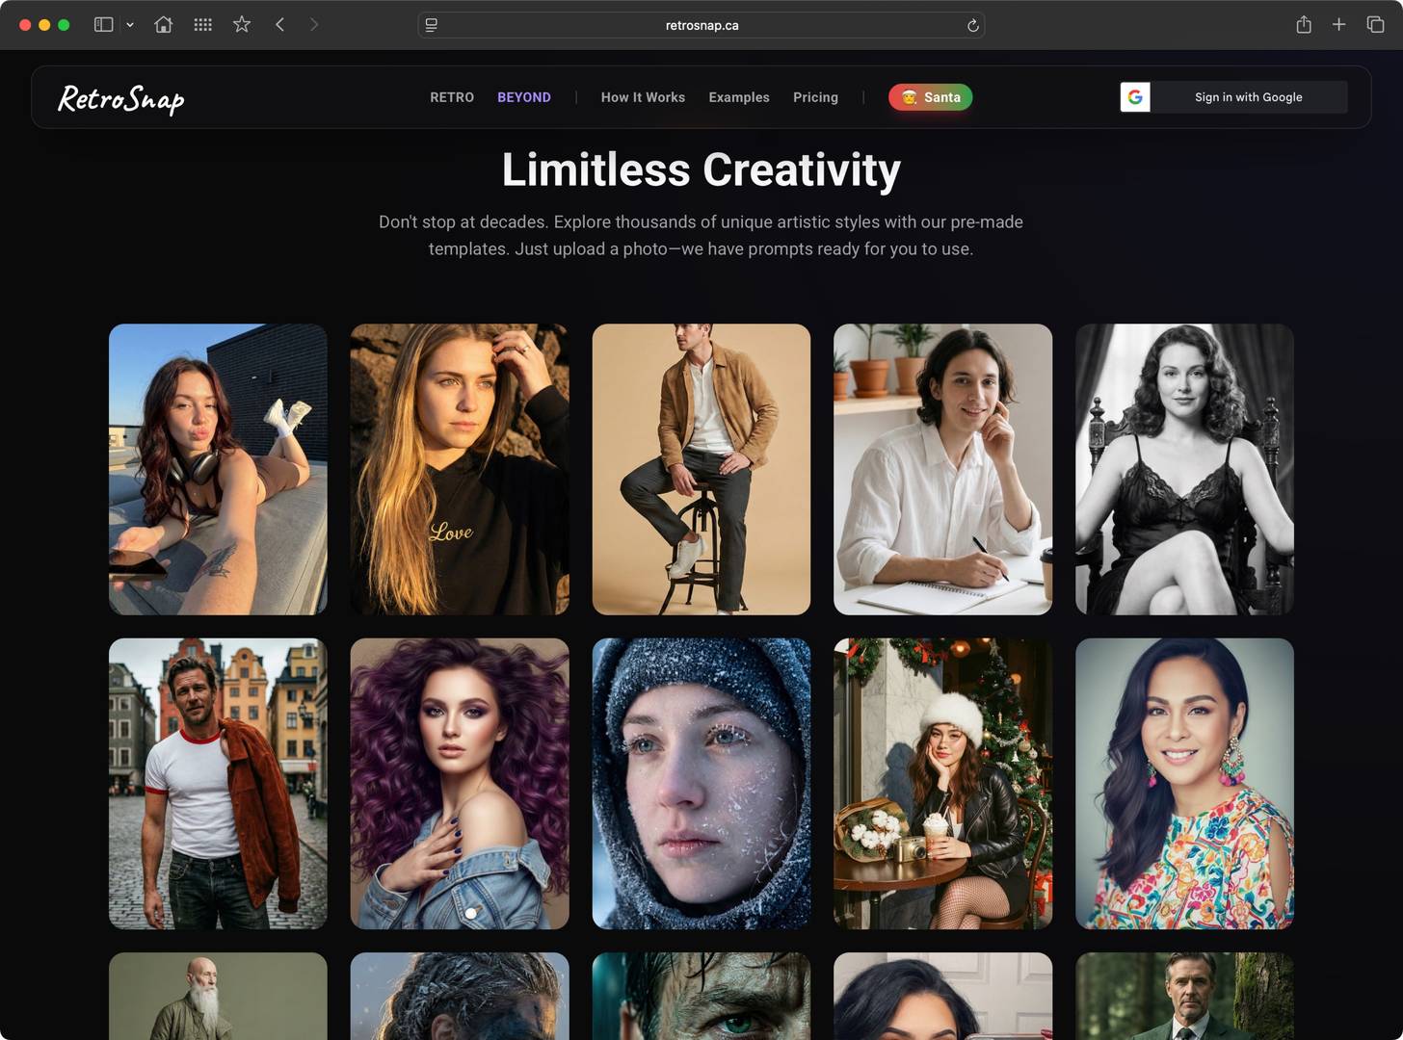
Task: Select the rooftop selfie with headphones thumbnail
Action: coord(218,469)
